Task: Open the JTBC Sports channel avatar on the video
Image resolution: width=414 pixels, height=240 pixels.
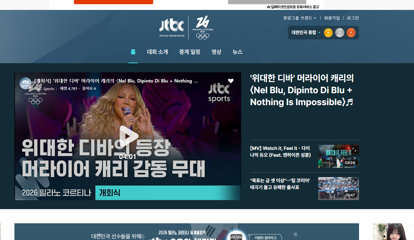Action: pyautogui.click(x=26, y=83)
